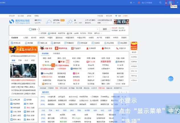
Task: Open the bookmark star dropdown arrow
Action: click(x=134, y=3)
